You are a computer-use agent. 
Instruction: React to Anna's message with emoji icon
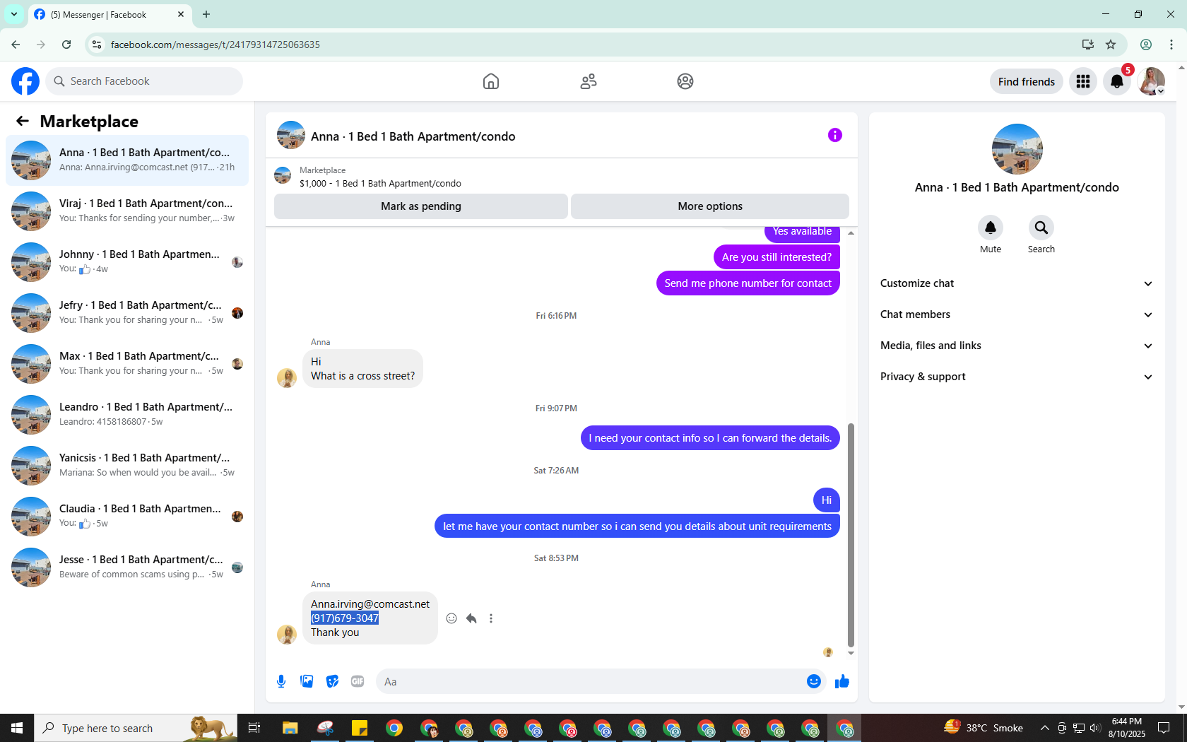point(451,618)
